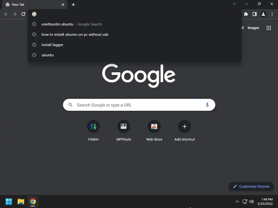The width and height of the screenshot is (278, 208).
Task: Click the Chrome taskbar icon
Action: coord(33,201)
